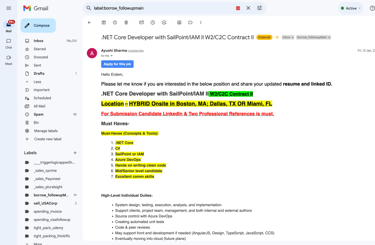Click the sender name Ayushi Sharma
Viewport: 375px width, 245px height.
114,51
